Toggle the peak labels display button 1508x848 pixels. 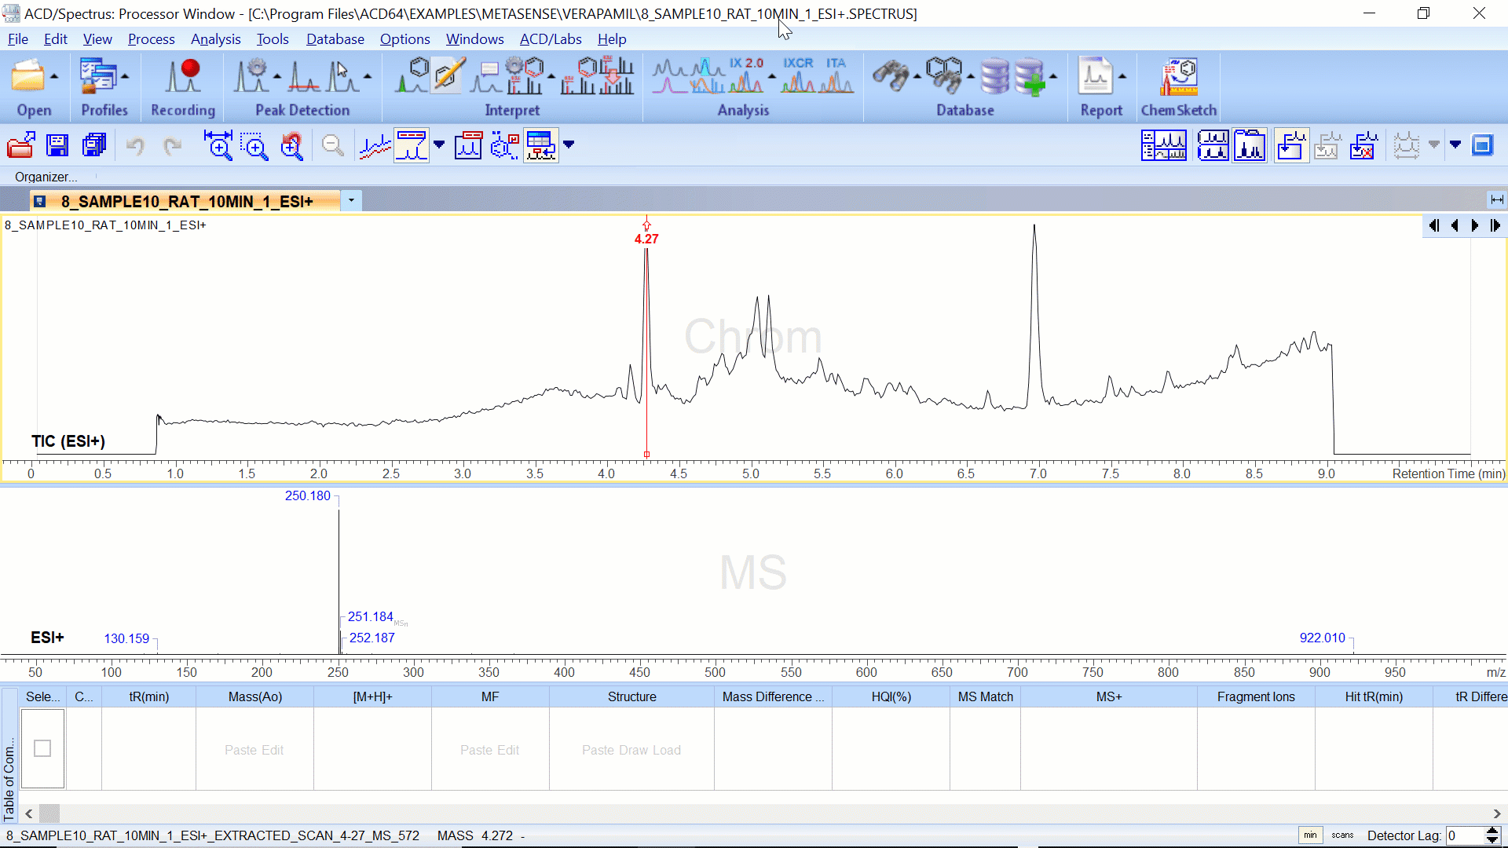point(412,145)
